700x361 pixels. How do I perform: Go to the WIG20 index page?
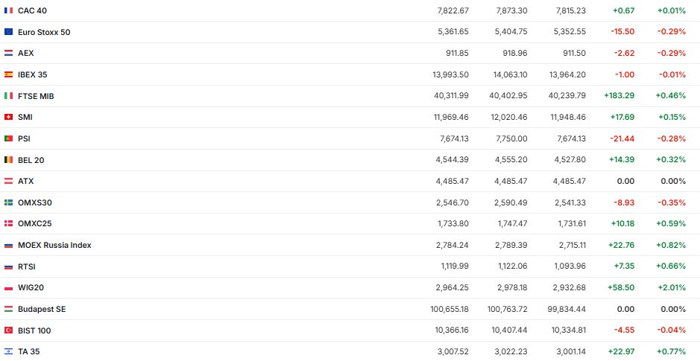click(31, 287)
